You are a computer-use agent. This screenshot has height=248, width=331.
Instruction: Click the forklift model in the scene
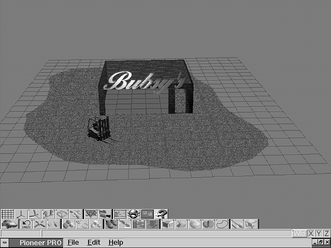[99, 129]
